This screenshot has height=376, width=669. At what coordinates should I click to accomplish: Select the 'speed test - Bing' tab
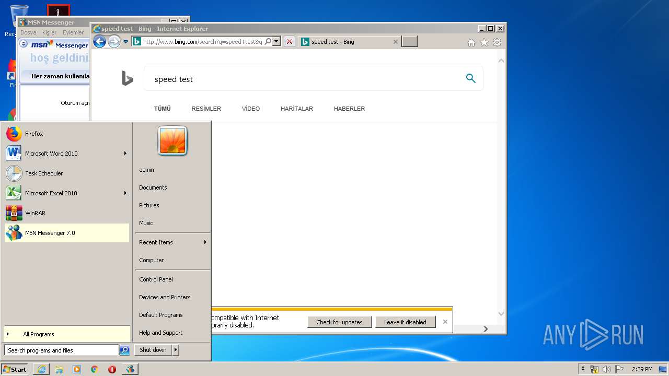[x=349, y=42]
